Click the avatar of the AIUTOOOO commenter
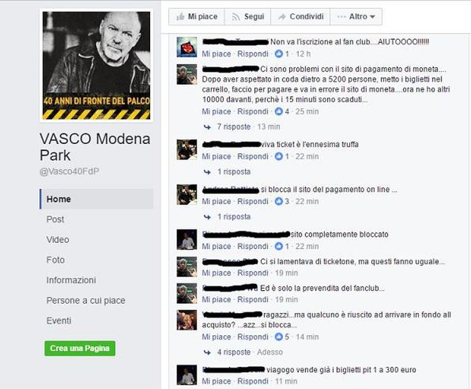 point(187,47)
